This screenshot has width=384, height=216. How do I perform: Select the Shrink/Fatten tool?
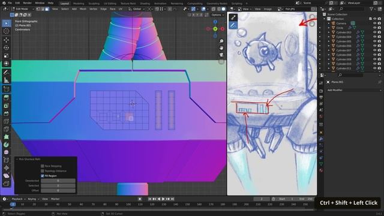click(x=7, y=168)
